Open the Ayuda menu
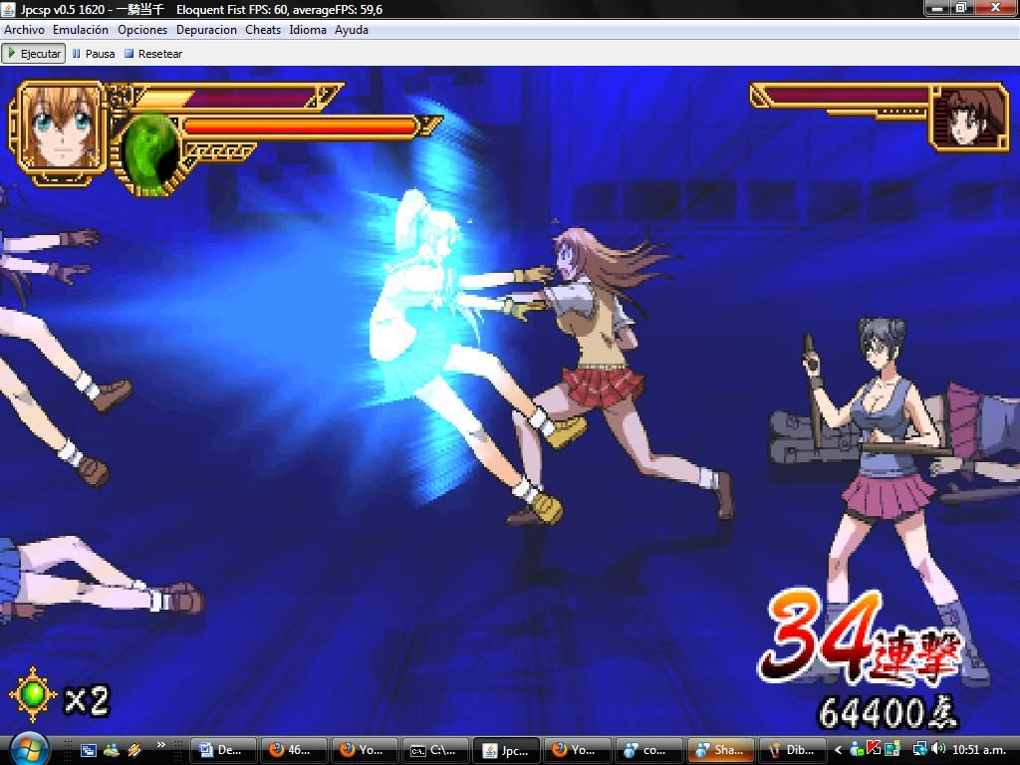The image size is (1020, 765). (352, 30)
